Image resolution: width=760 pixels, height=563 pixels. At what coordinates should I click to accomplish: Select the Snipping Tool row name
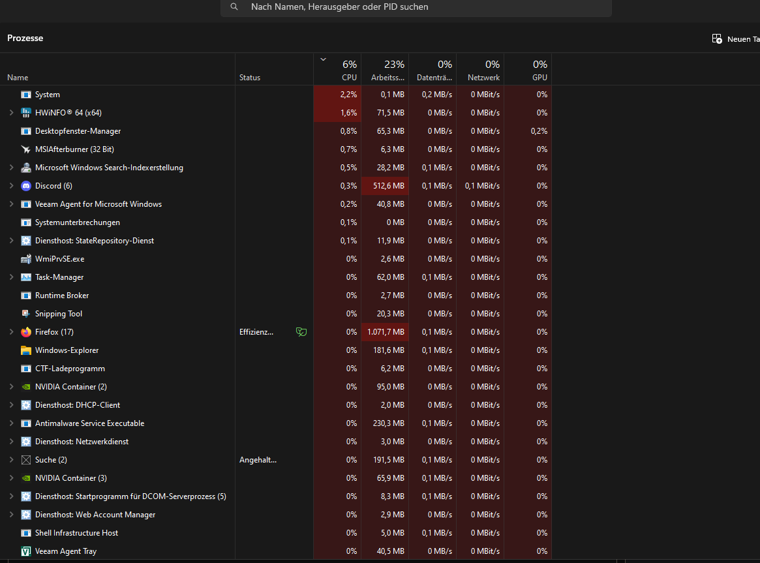pos(59,314)
